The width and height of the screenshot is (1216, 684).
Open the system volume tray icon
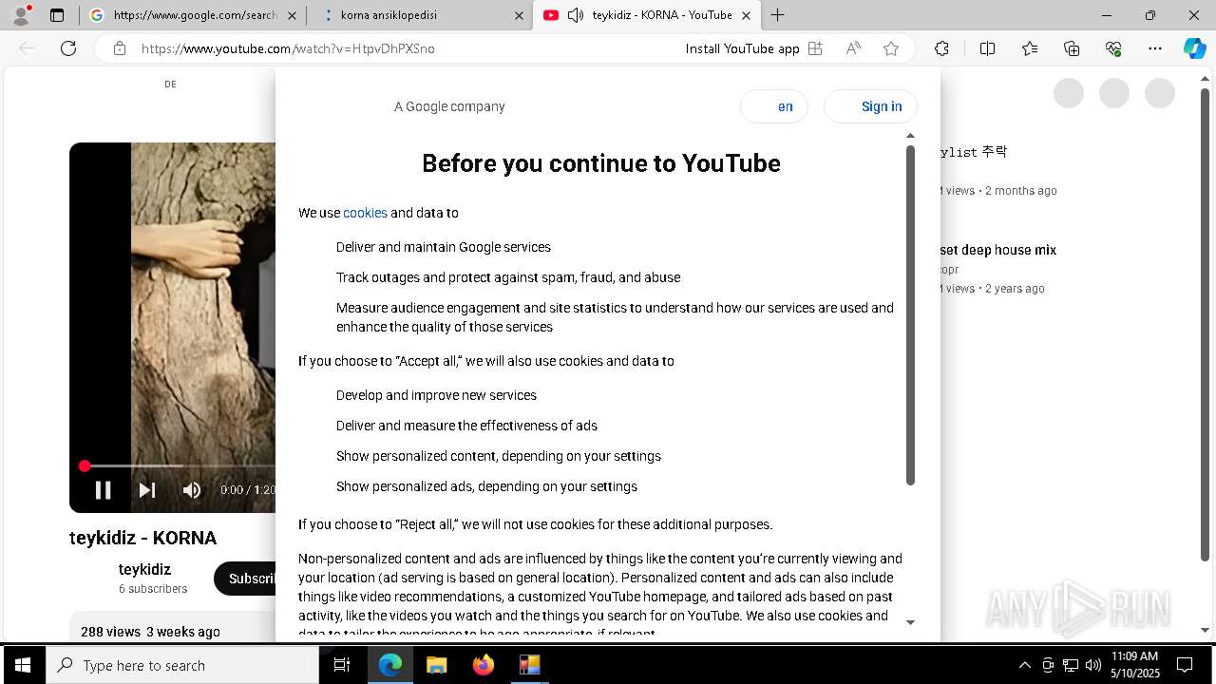point(1092,665)
